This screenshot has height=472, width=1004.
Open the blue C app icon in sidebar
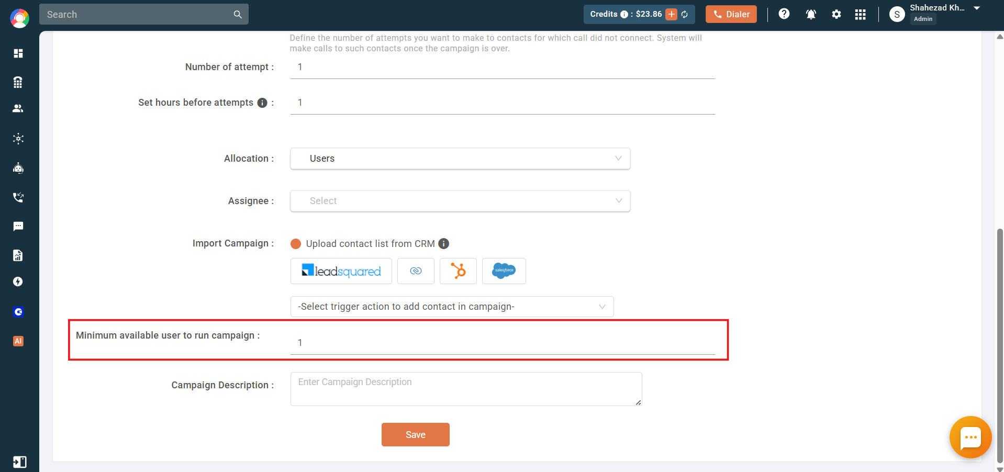18,312
